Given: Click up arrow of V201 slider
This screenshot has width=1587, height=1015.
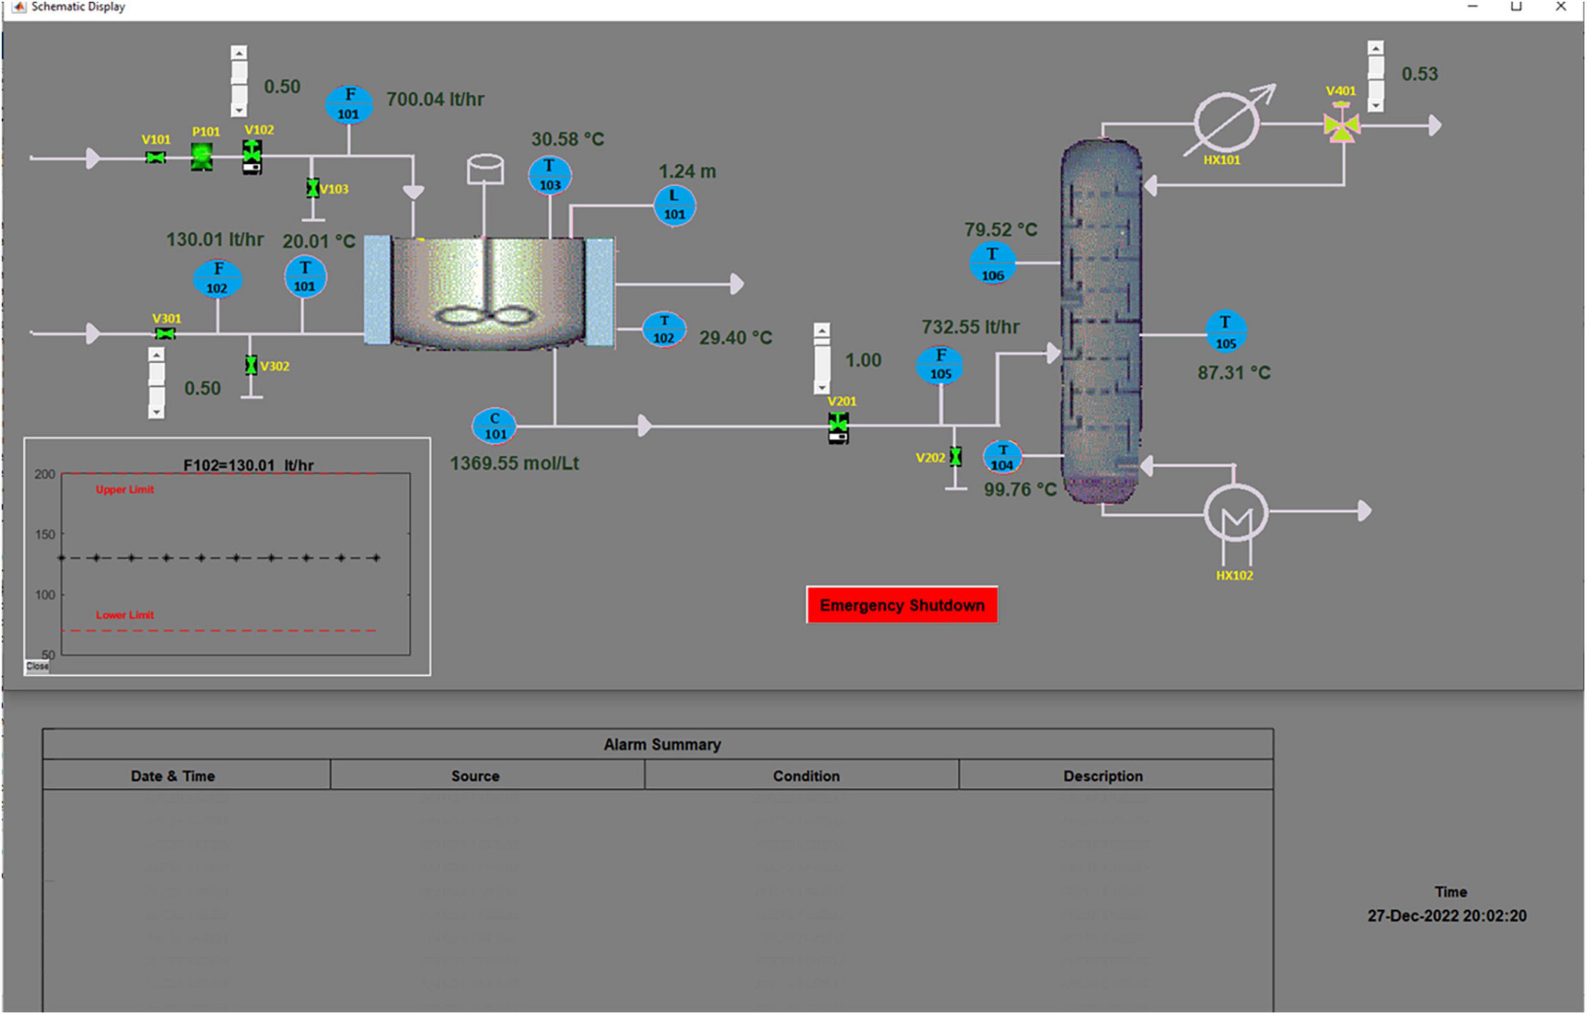Looking at the screenshot, I should [822, 331].
